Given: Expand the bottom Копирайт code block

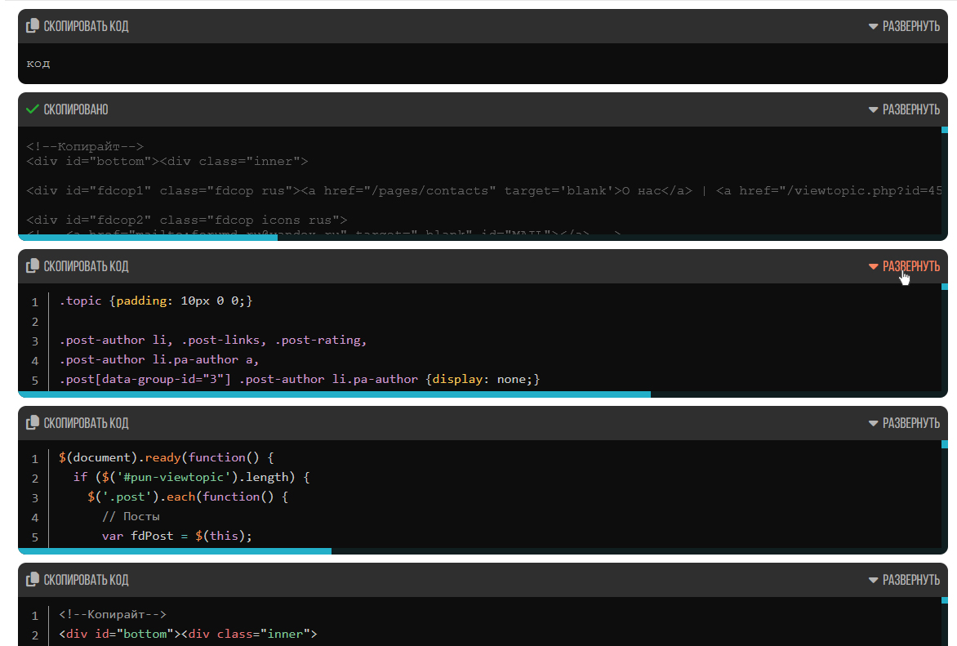Looking at the screenshot, I should tap(910, 580).
